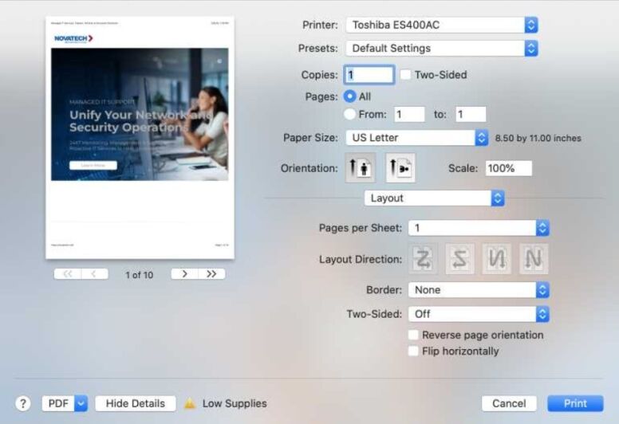Choose the first Z-shaped layout direction
This screenshot has height=424, width=619.
tap(424, 258)
